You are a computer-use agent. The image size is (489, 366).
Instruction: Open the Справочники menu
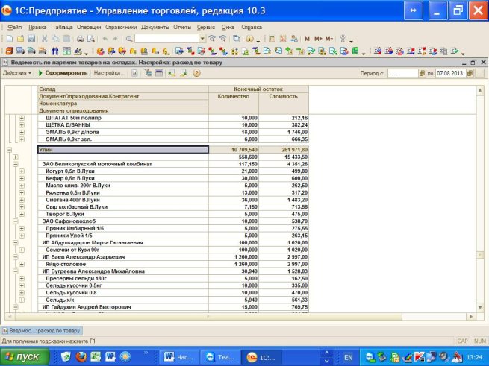[121, 27]
